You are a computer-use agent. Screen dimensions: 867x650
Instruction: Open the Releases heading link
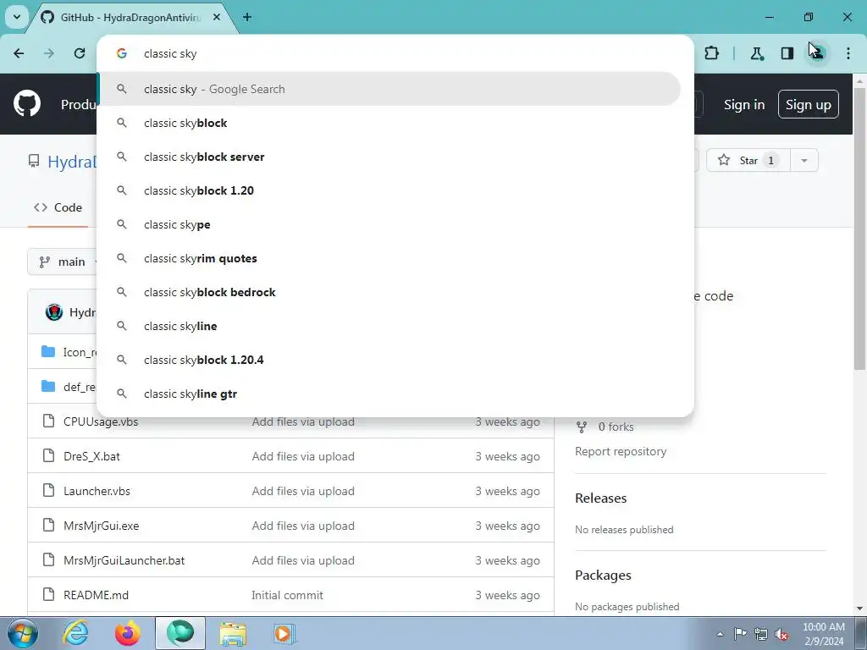click(601, 498)
